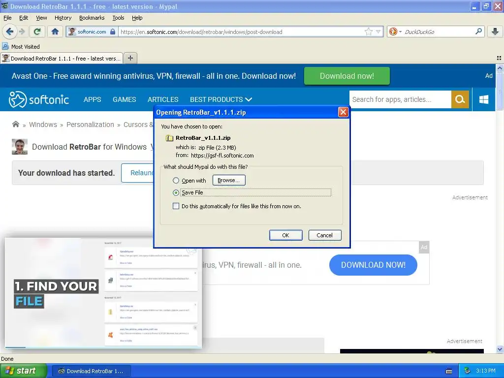This screenshot has width=504, height=378.
Task: Click the scrollbar down arrow
Action: pos(500,349)
